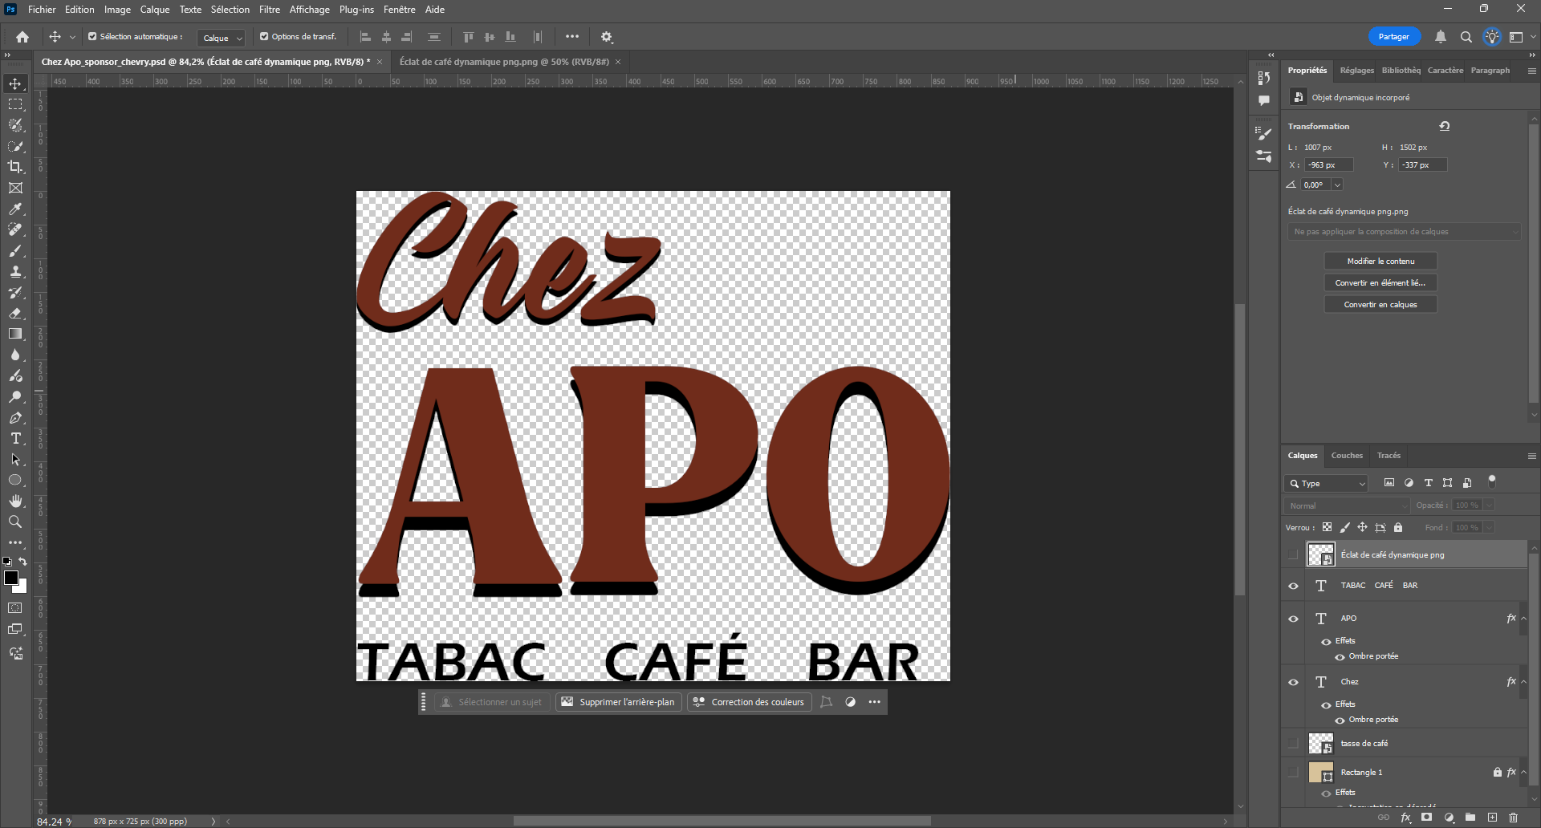Hide the Chez text layer
The width and height of the screenshot is (1541, 828).
1293,682
